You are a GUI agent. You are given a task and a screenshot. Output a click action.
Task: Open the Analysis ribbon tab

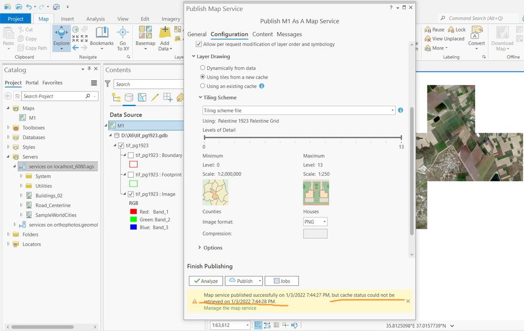[x=95, y=19]
